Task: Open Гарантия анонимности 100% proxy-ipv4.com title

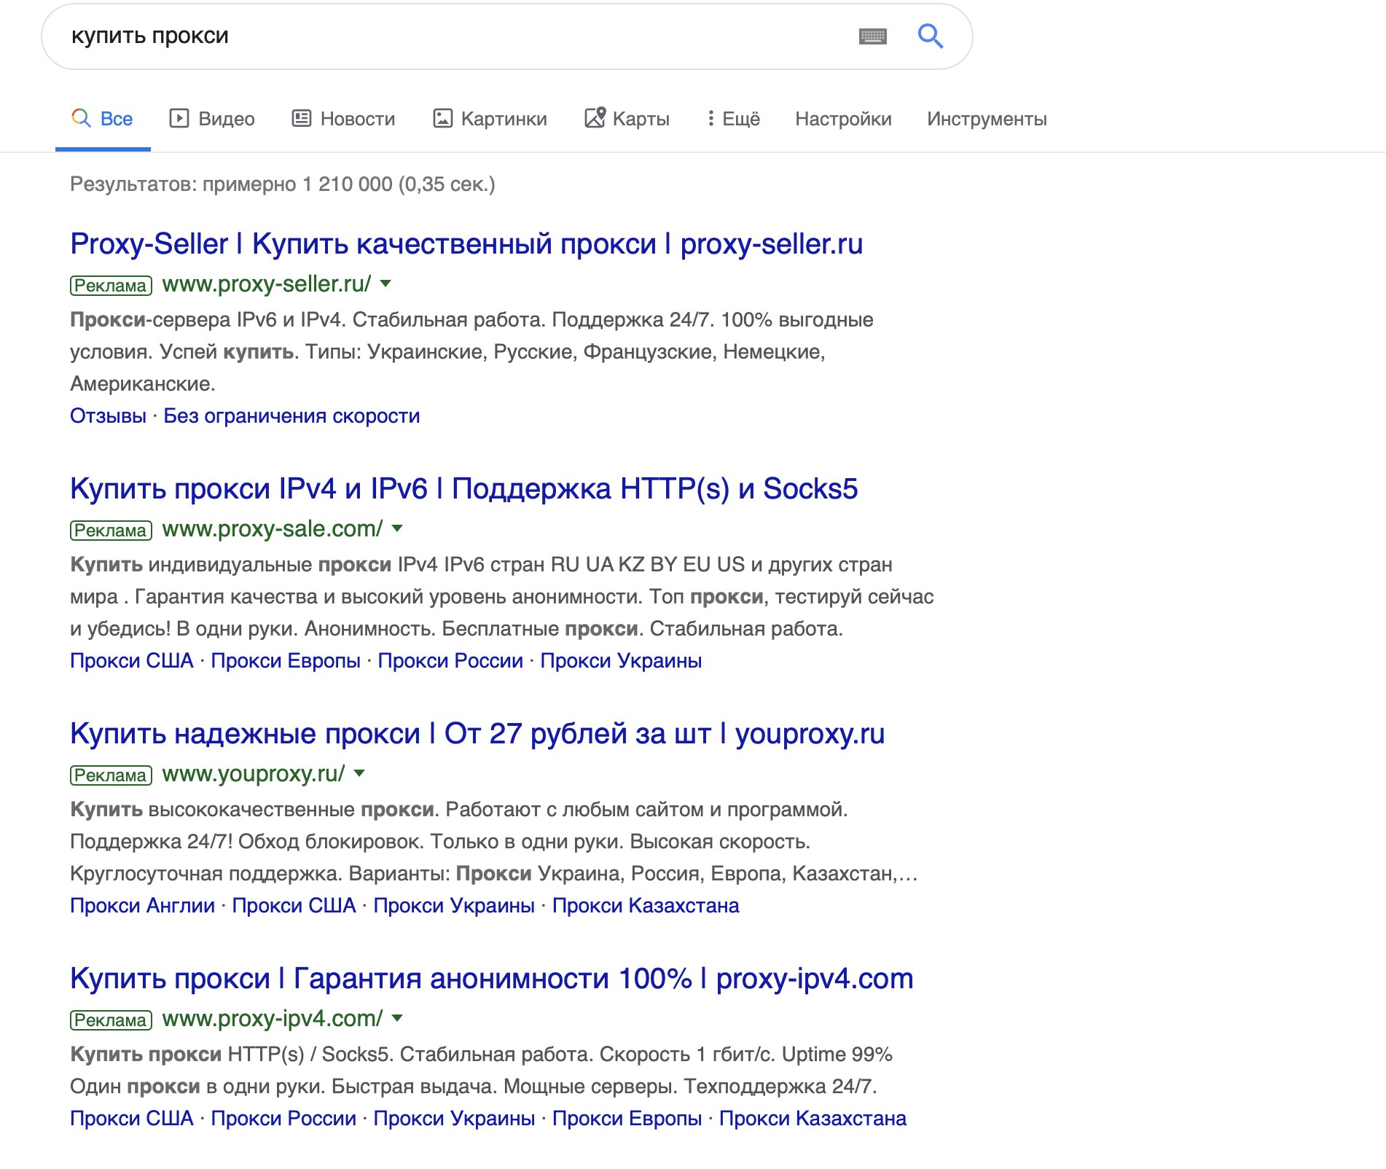Action: (492, 979)
